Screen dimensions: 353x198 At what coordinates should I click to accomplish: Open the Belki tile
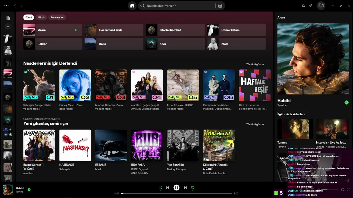114,44
